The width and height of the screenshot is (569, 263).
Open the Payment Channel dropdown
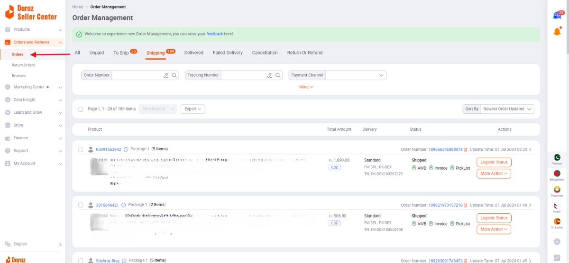[355, 75]
